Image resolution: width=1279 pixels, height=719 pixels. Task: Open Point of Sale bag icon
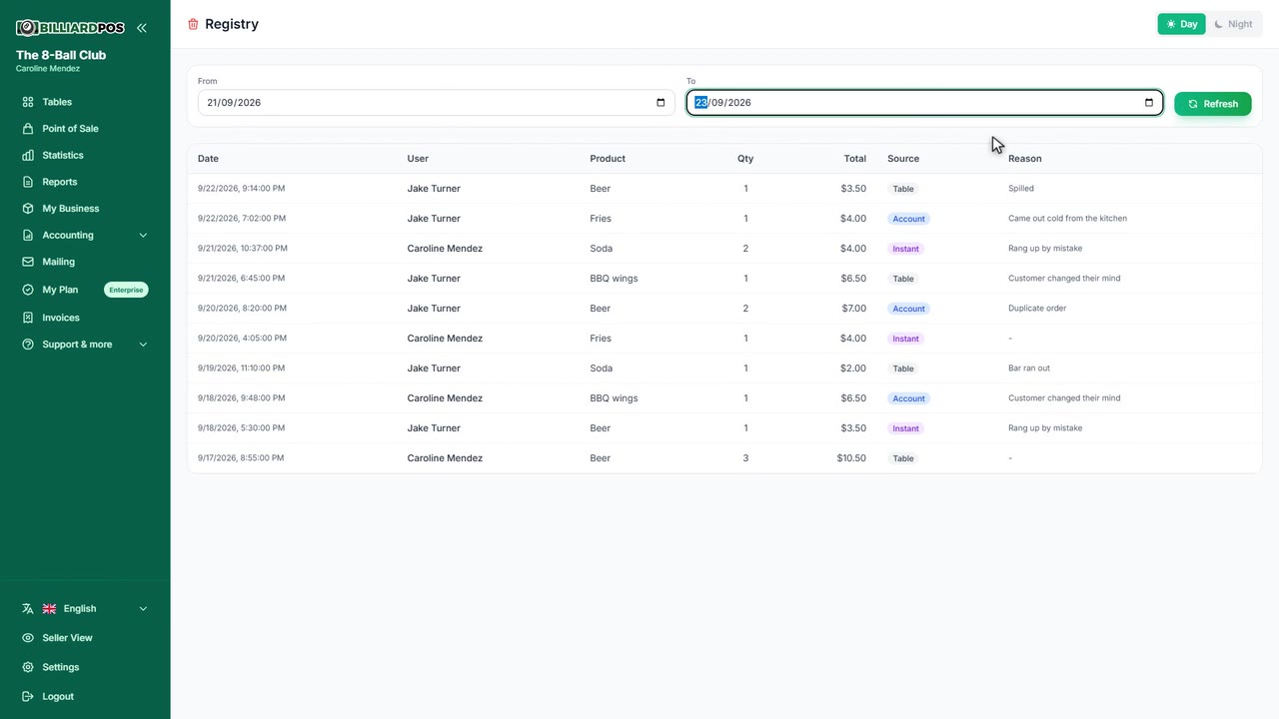pos(28,129)
